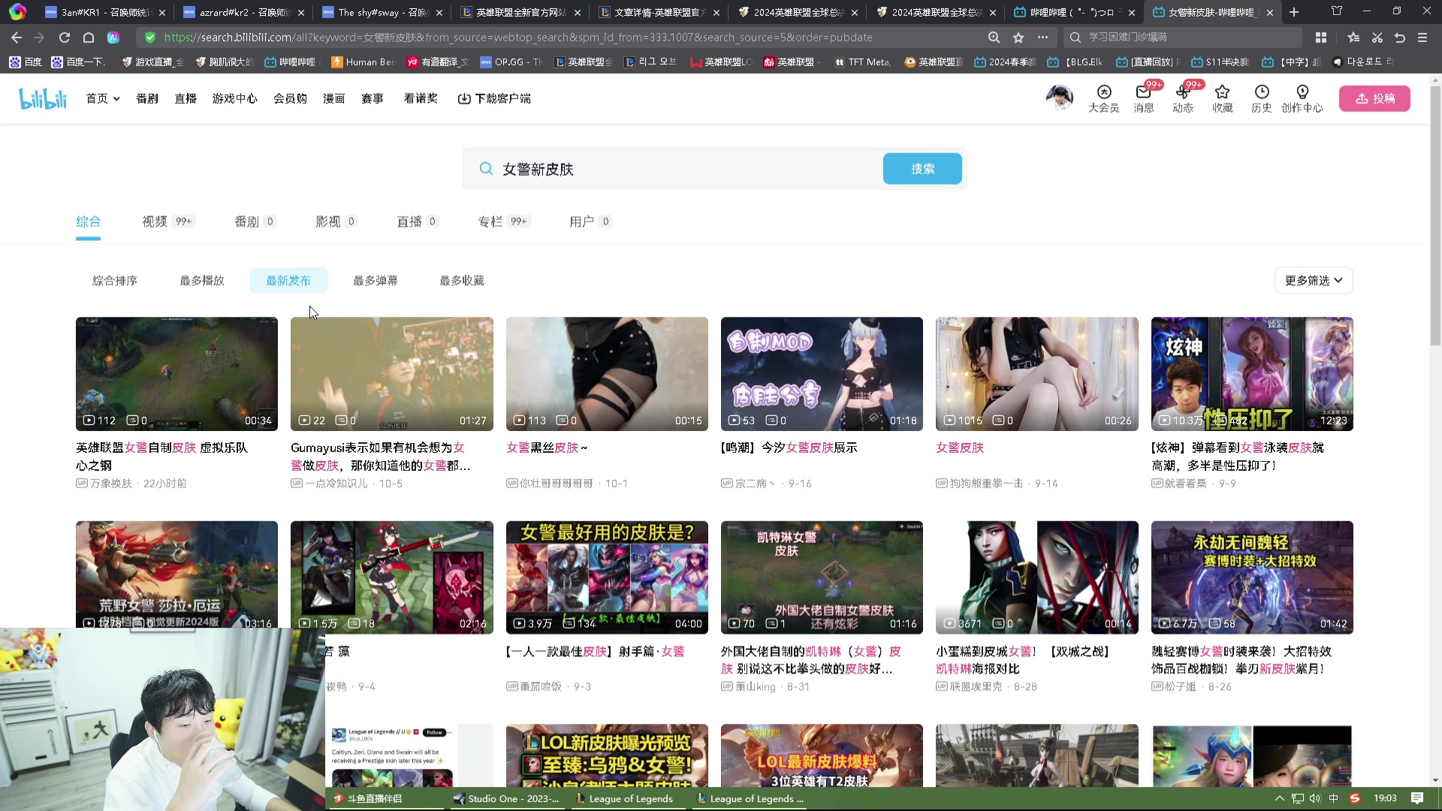1442x811 pixels.
Task: Click the browser extensions grid icon
Action: point(1321,37)
